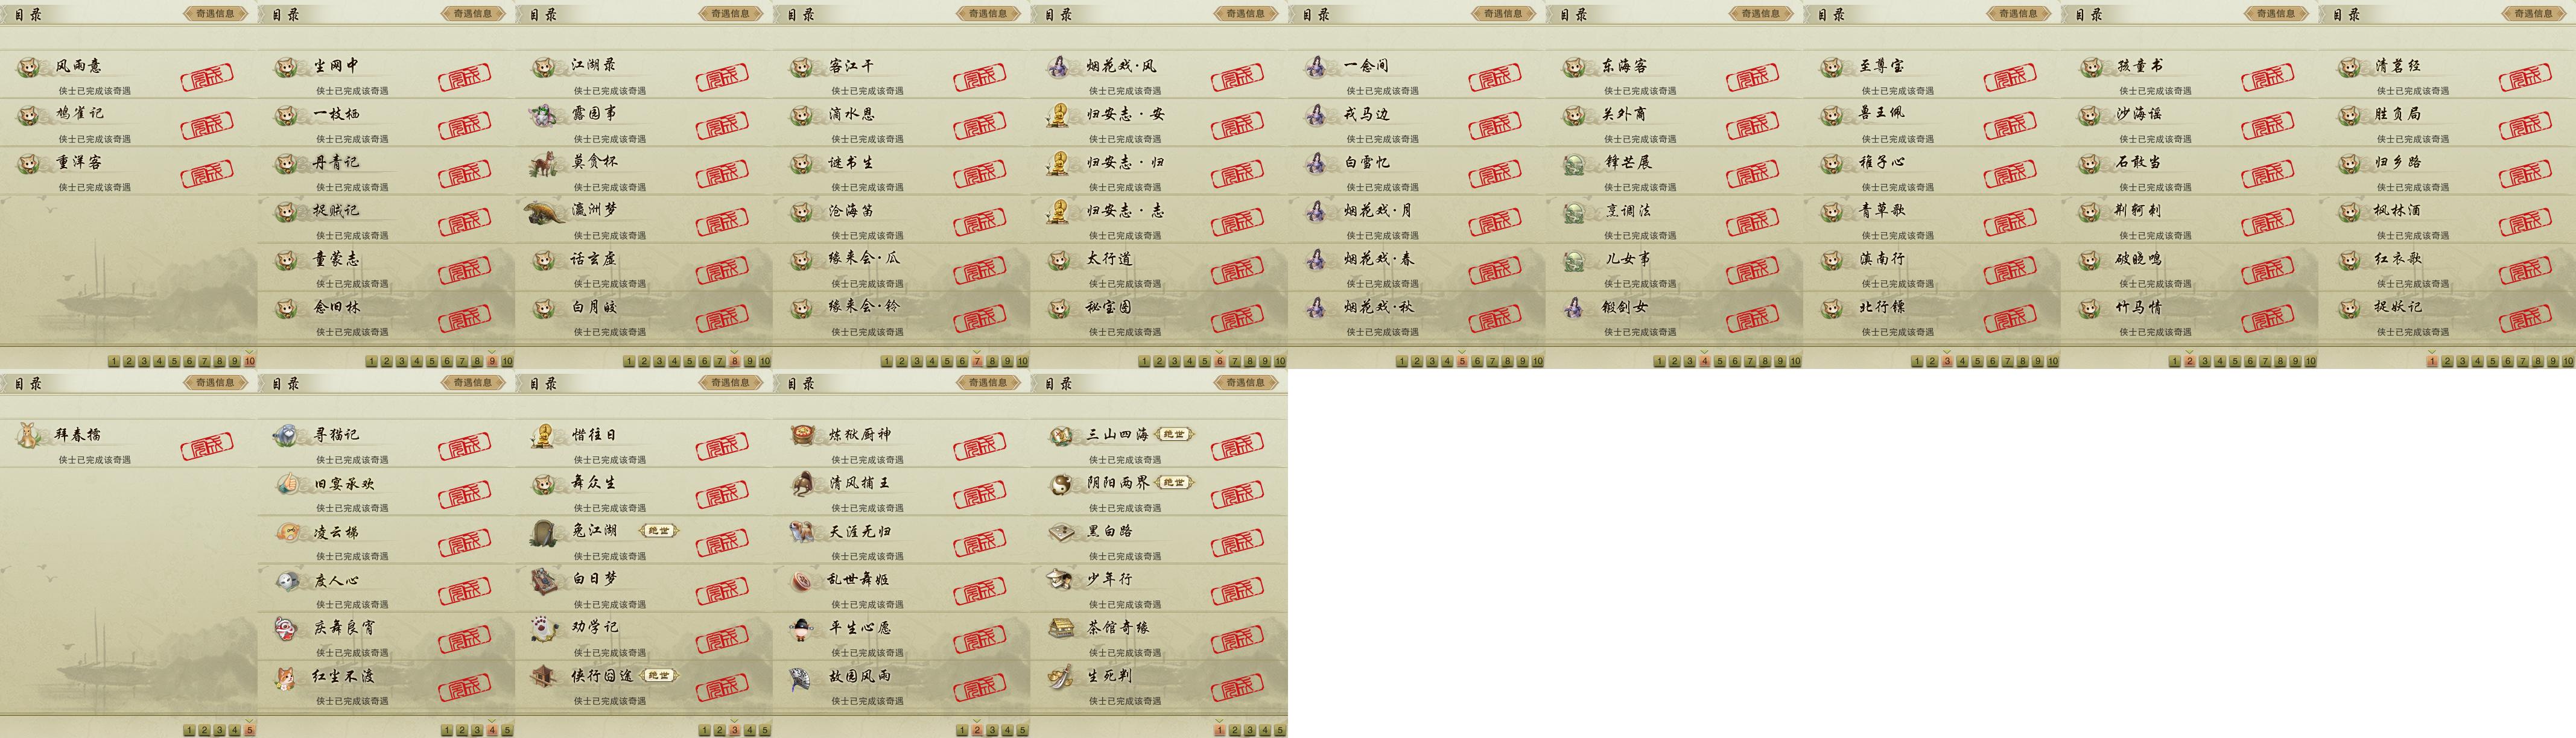Click the lizard icon next to 瀛洲梦

(545, 211)
